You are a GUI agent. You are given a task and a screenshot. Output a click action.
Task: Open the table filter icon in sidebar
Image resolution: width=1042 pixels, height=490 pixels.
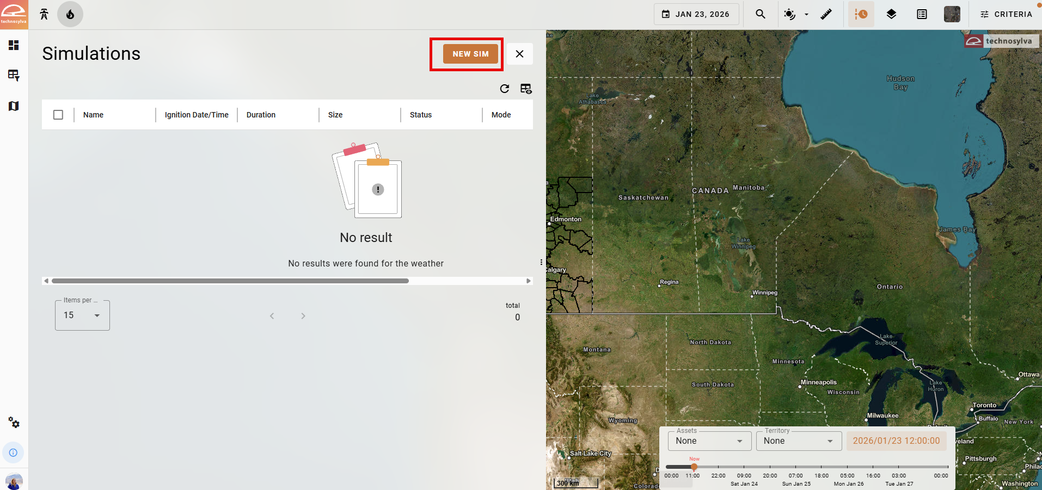tap(14, 75)
